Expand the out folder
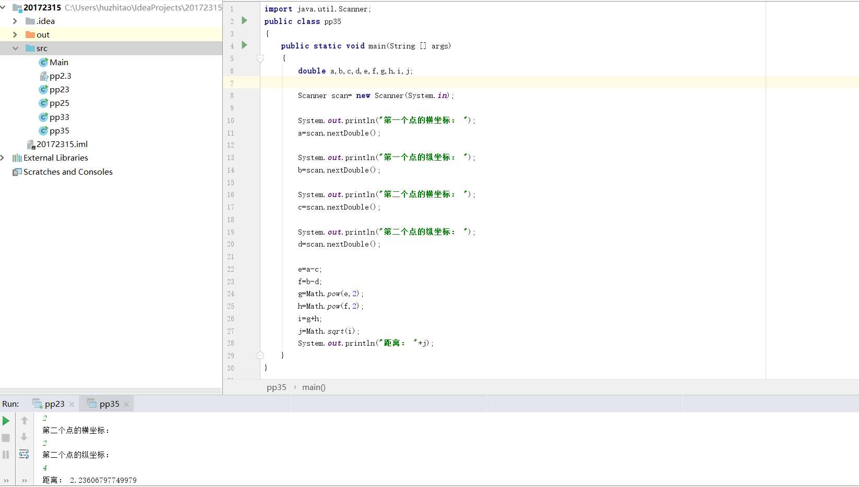This screenshot has width=859, height=487. (15, 34)
